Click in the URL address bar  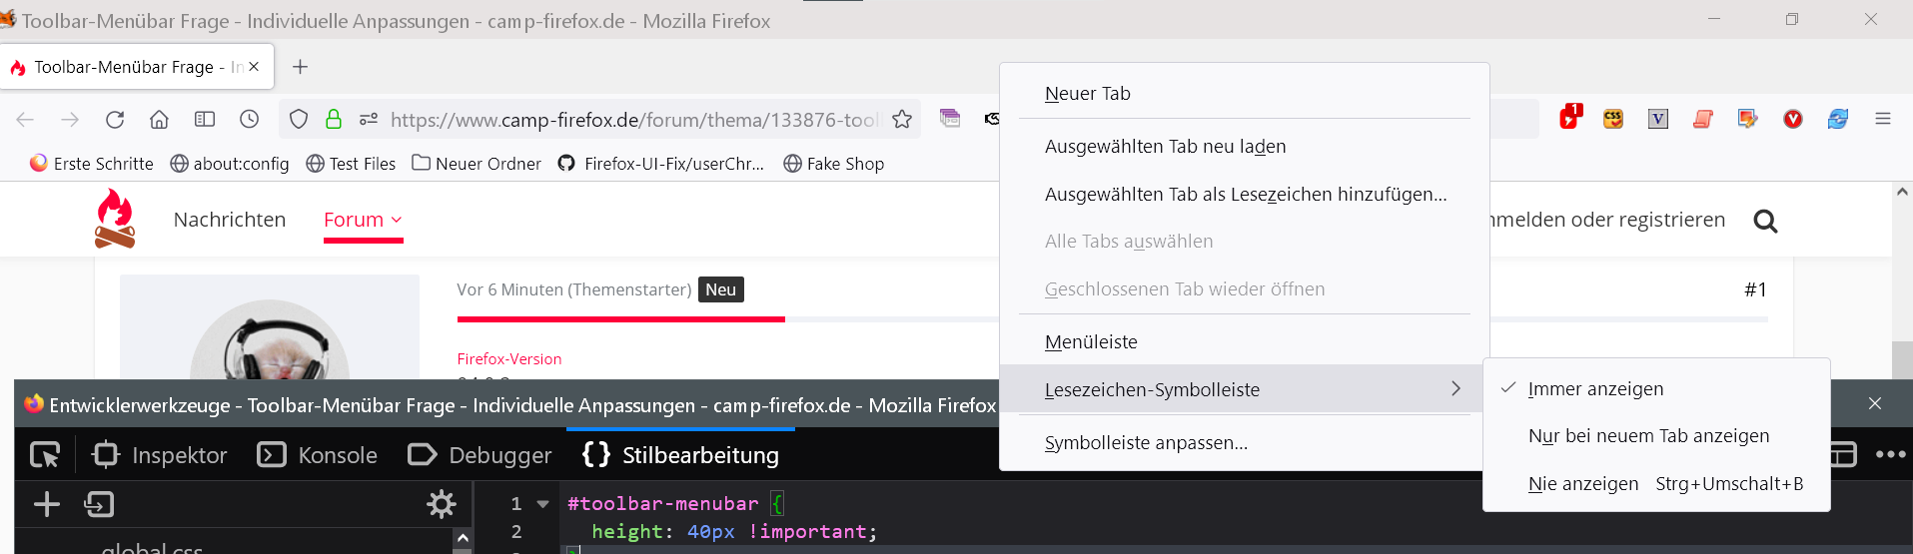point(629,120)
